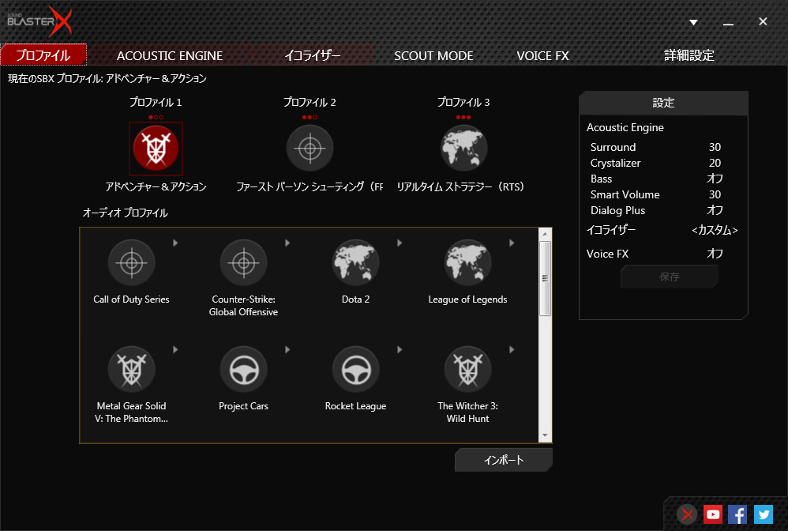Click the audio profile list scroll-down arrow
The image size is (788, 531).
tap(545, 435)
